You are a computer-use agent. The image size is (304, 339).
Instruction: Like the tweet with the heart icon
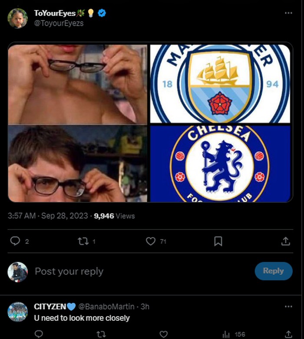(x=151, y=241)
